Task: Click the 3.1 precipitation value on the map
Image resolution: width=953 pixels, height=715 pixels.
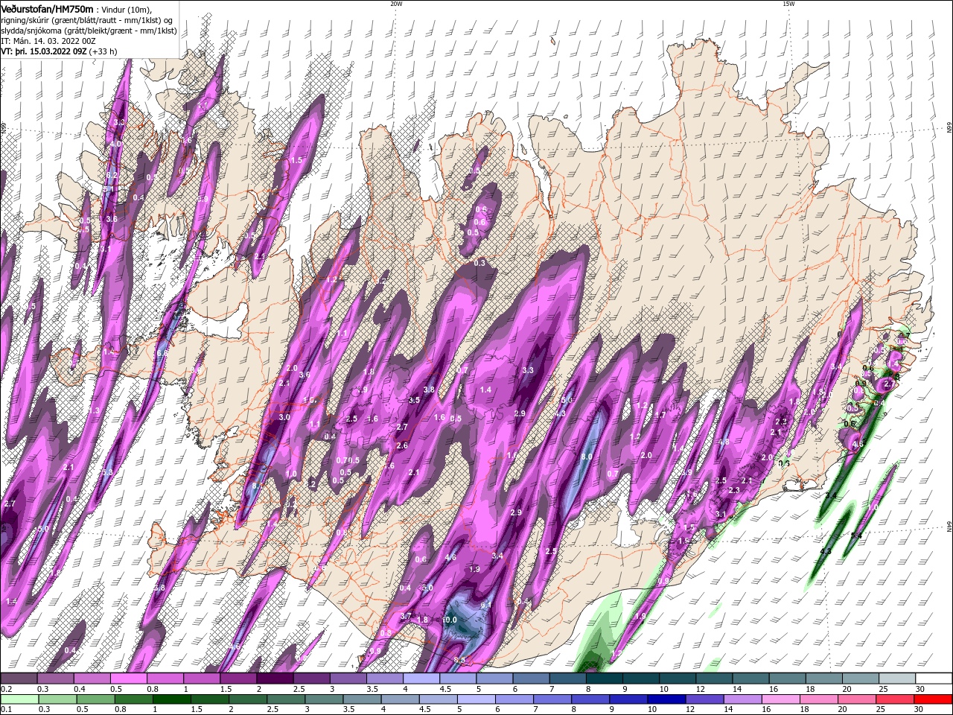Action: click(721, 515)
